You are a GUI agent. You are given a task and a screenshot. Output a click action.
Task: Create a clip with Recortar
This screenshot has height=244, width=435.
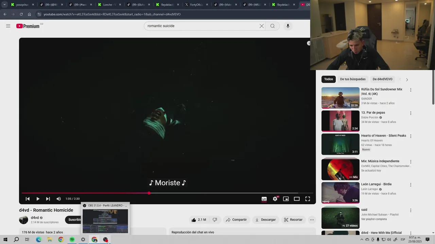(x=293, y=220)
